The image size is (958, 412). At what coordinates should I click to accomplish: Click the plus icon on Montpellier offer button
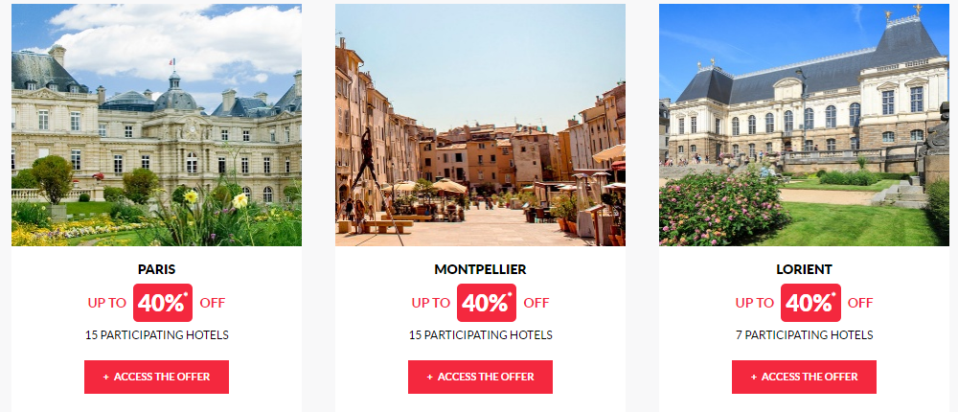(x=429, y=378)
